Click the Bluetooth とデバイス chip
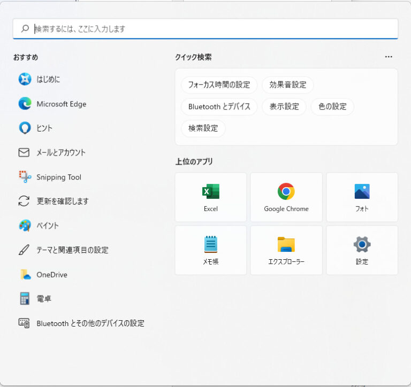This screenshot has height=387, width=411. coord(219,106)
